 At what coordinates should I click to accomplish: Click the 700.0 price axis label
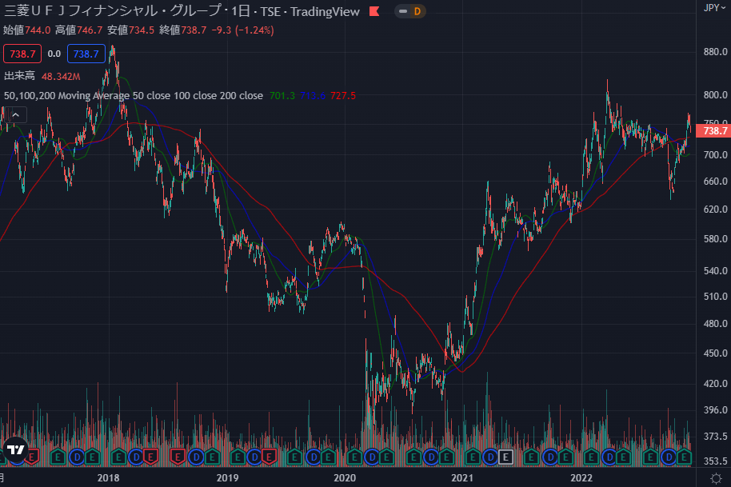point(715,154)
